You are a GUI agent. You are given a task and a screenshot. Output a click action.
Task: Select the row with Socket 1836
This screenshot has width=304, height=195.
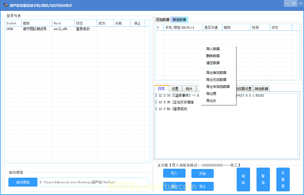click(77, 29)
